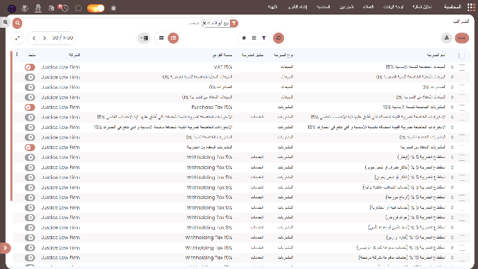Sort by نوع الضريبة column header
478x269 pixels.
(283, 55)
